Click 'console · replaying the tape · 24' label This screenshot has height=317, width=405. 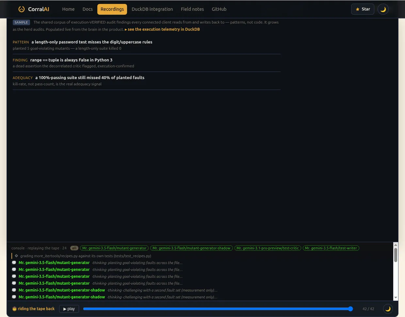(39, 248)
